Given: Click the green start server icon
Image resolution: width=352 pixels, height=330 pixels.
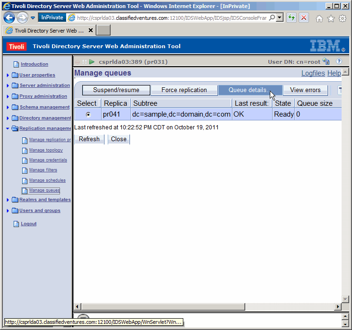Looking at the screenshot, I should point(92,62).
